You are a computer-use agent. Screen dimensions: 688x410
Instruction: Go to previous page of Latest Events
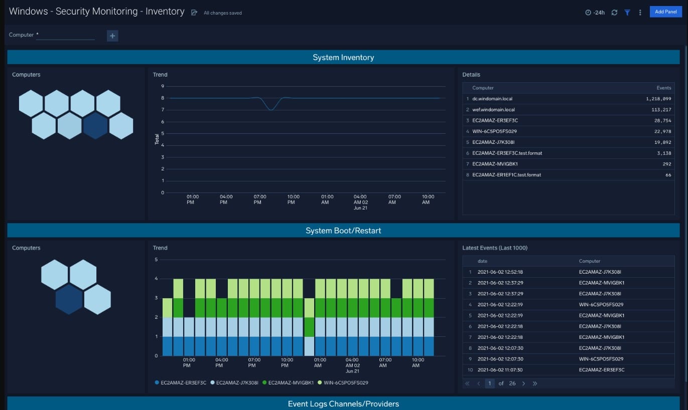pyautogui.click(x=478, y=383)
